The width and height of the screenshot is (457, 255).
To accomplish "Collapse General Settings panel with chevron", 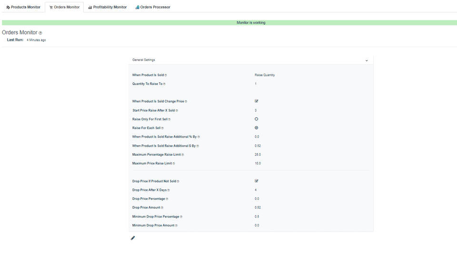I will click(367, 60).
